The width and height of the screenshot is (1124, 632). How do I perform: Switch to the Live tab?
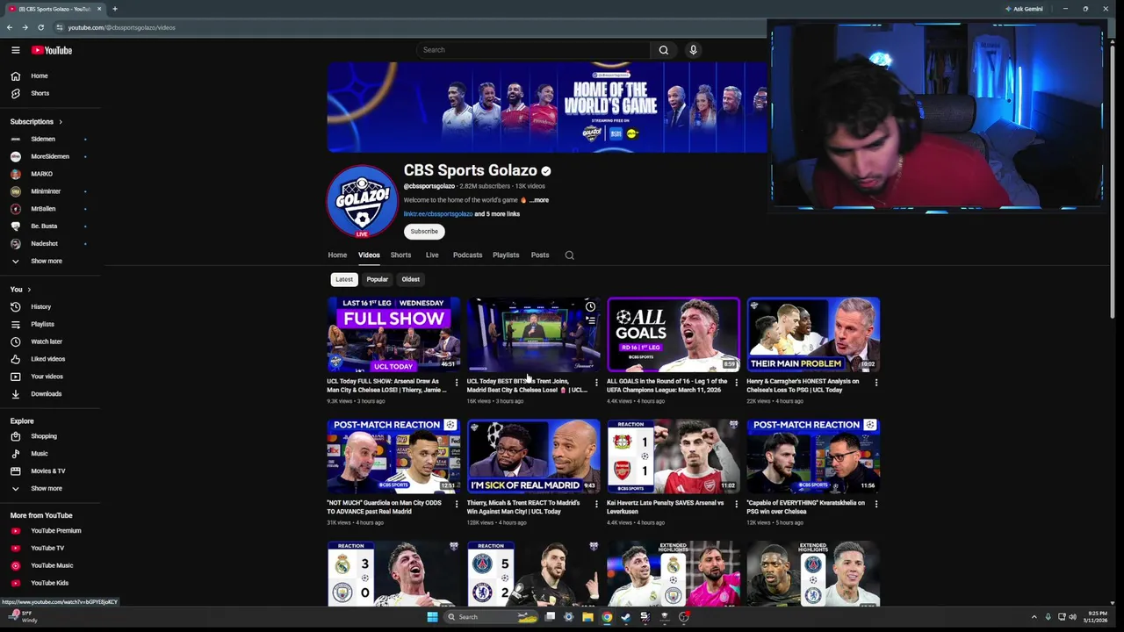click(x=432, y=255)
